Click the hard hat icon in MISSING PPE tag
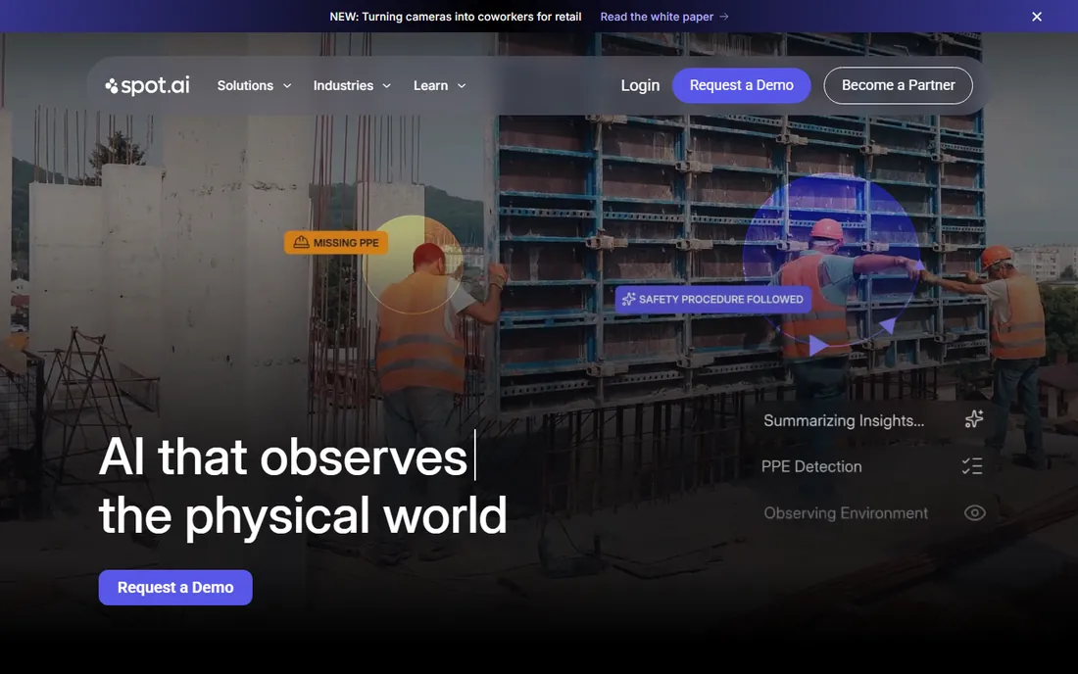 (301, 242)
